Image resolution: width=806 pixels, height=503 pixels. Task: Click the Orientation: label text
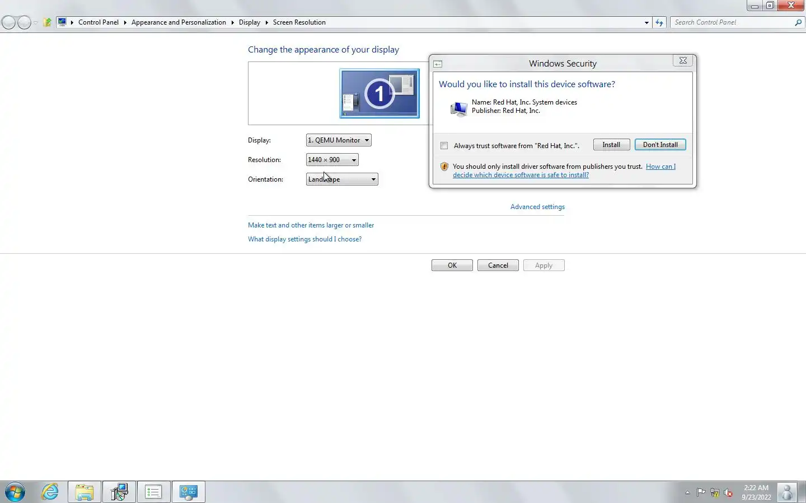(x=265, y=179)
